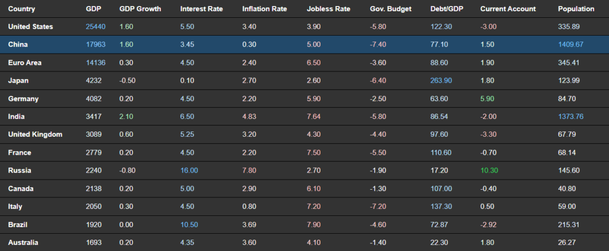The height and width of the screenshot is (251, 609).
Task: Open the United States country link
Action: (31, 27)
